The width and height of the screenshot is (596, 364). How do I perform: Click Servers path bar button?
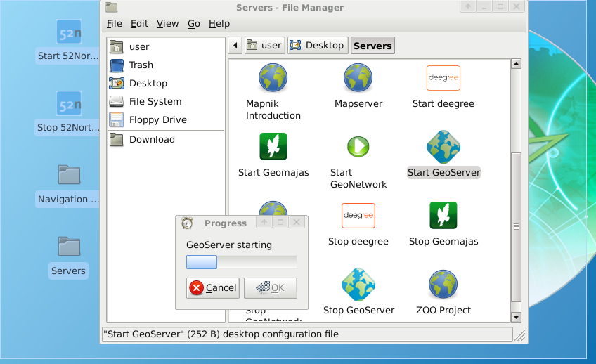tap(372, 46)
